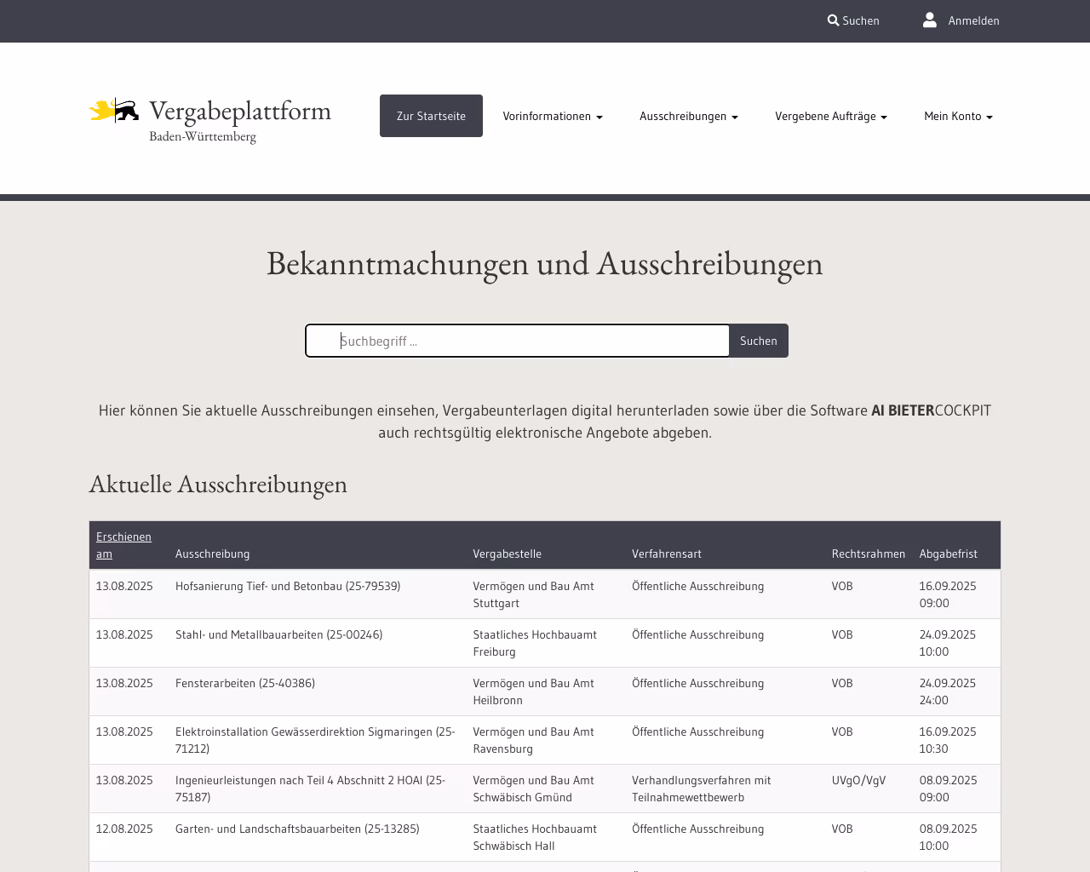Screen dimensions: 1090x872
Task: Click the Vergabeplattform header title
Action: pos(239,110)
